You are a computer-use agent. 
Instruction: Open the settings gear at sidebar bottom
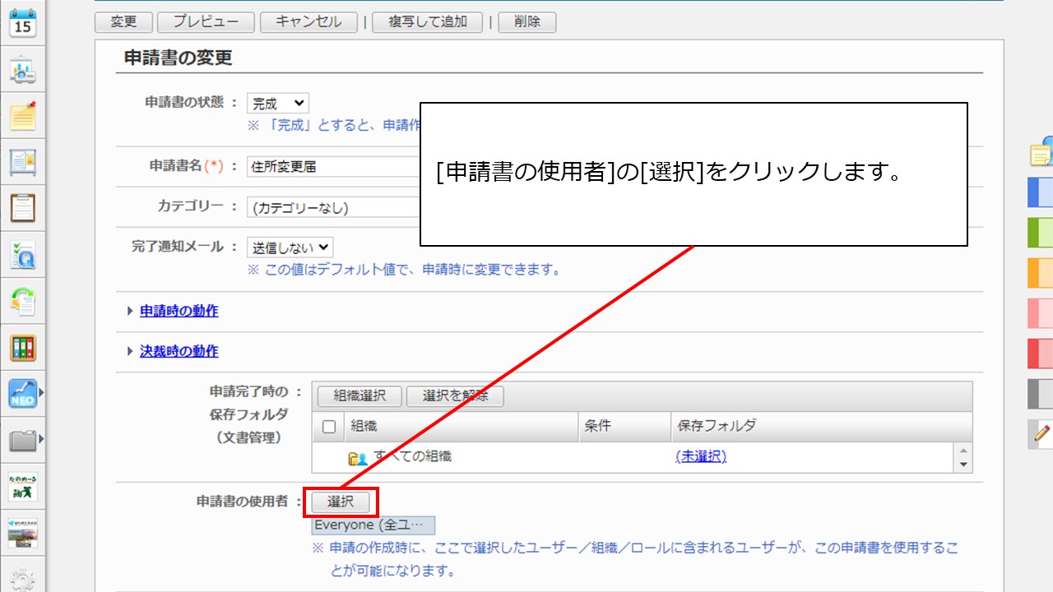[x=22, y=580]
